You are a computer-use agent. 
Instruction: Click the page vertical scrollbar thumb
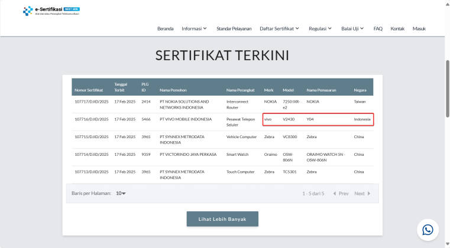click(x=448, y=89)
